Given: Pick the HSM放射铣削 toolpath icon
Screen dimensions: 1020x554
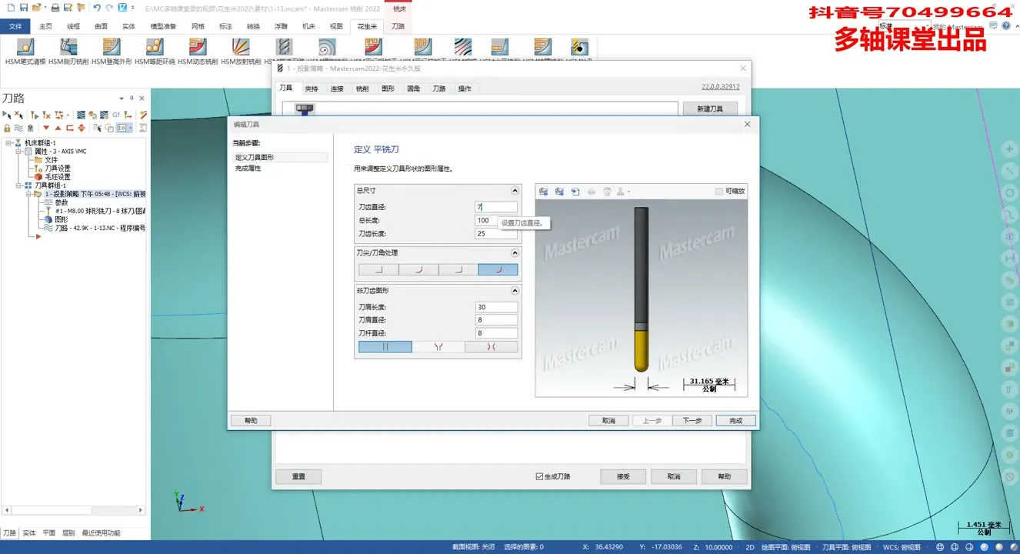Looking at the screenshot, I should point(241,48).
